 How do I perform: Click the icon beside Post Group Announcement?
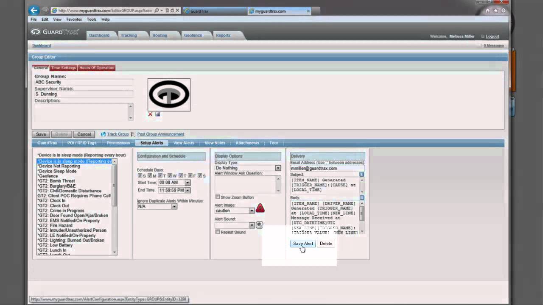coord(133,134)
